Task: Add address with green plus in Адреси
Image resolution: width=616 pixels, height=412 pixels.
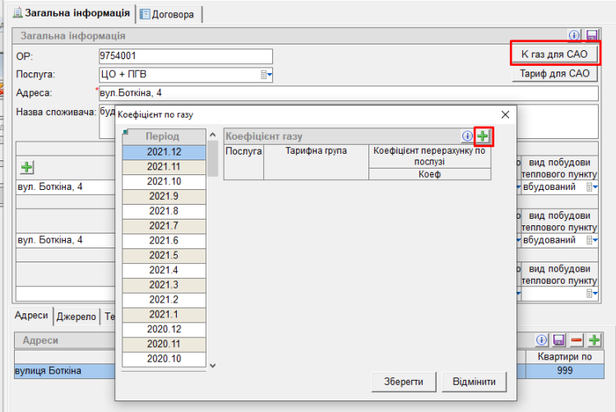Action: coord(593,340)
